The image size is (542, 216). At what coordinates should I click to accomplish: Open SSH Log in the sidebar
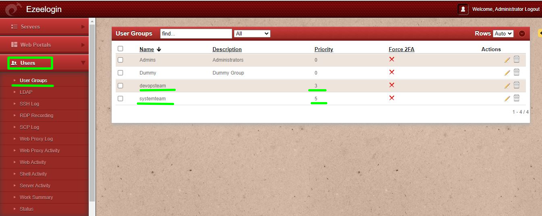tap(29, 104)
